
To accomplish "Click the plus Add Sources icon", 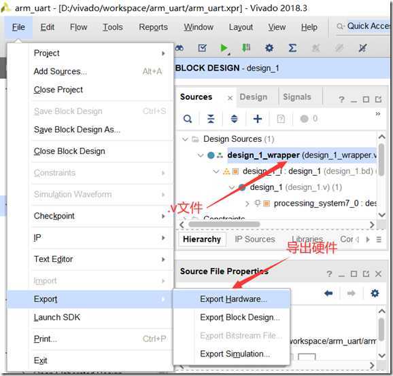I will click(258, 119).
